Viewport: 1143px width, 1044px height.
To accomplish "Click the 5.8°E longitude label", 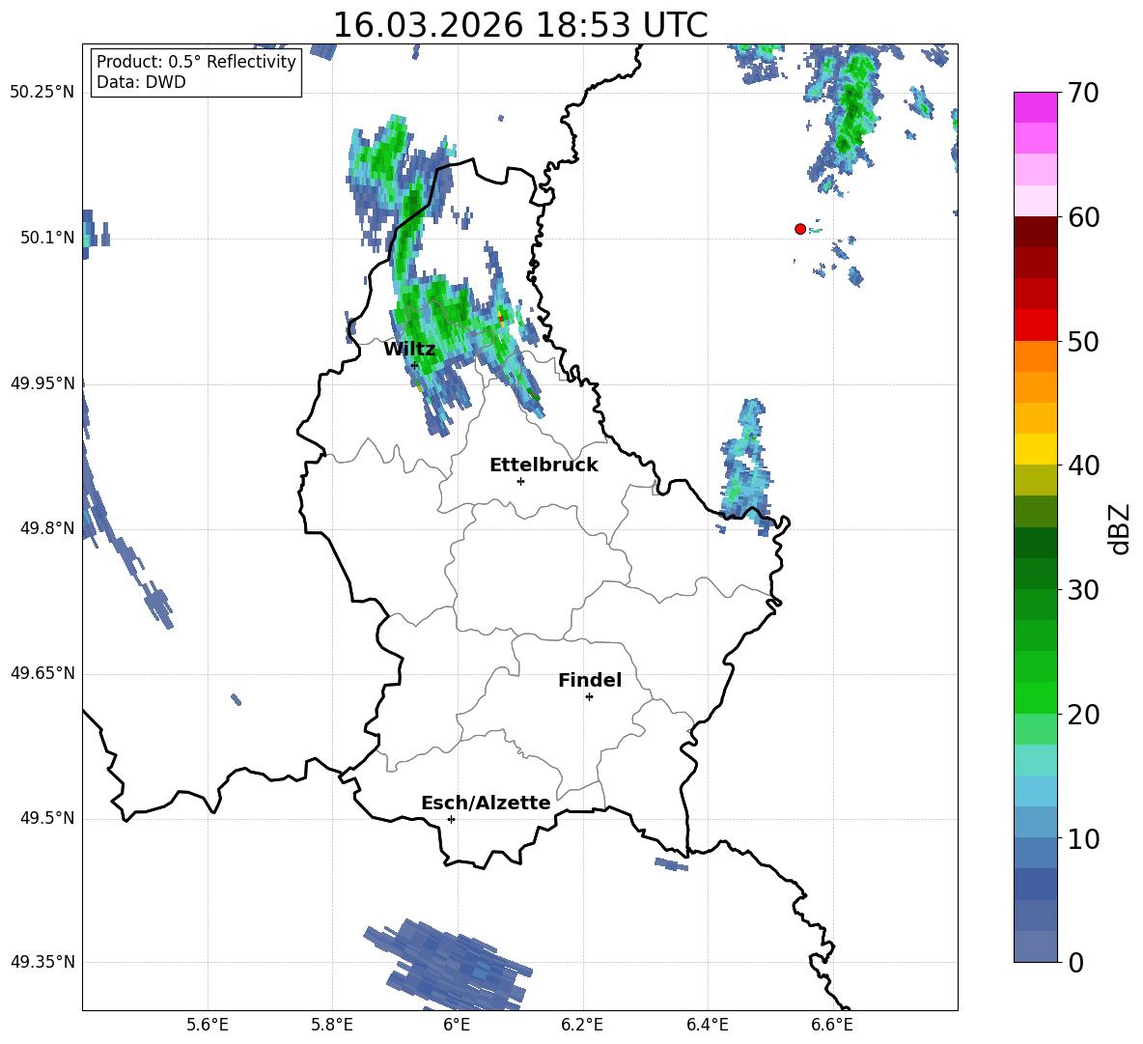I will tap(332, 1025).
